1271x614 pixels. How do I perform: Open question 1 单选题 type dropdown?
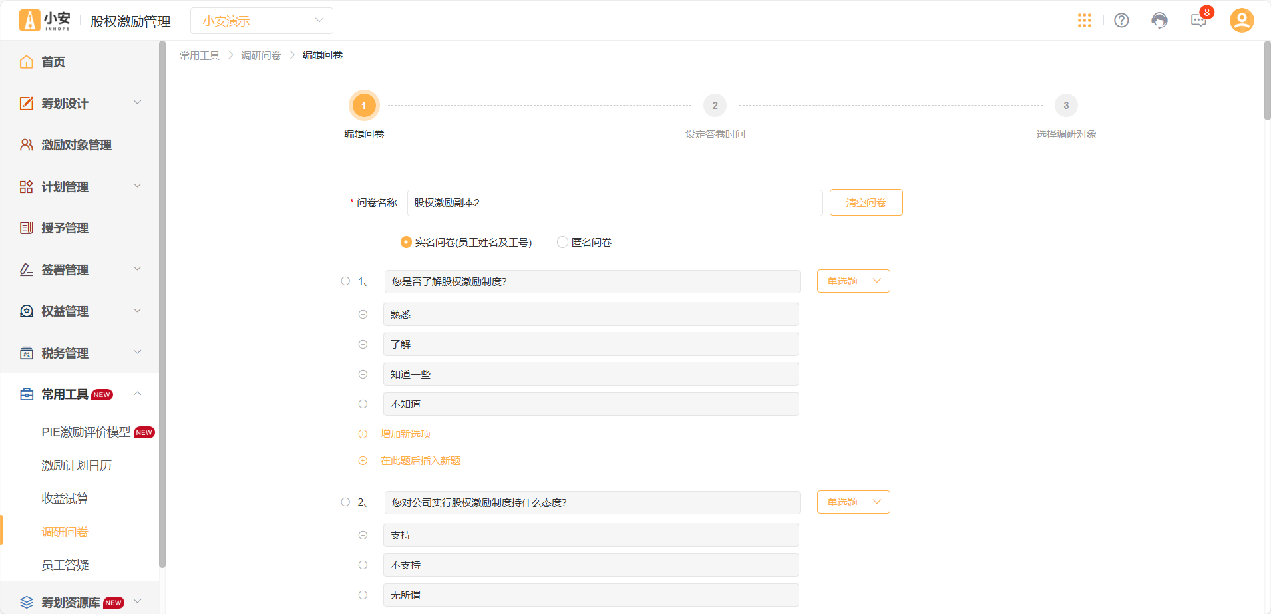point(854,281)
